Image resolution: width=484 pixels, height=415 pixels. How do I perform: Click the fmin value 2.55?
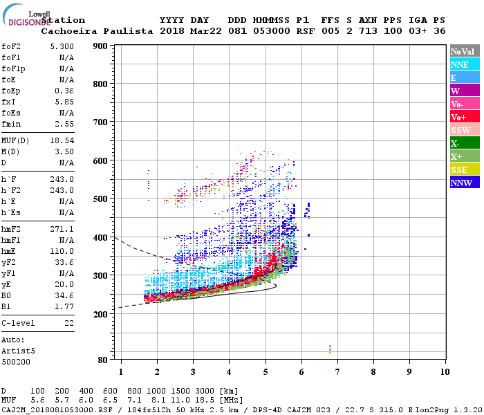click(64, 124)
